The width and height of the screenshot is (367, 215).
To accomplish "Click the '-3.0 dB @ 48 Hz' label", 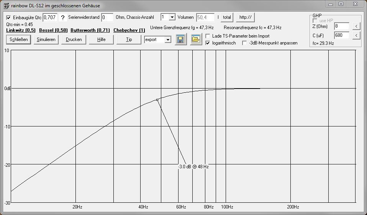I will [193, 167].
